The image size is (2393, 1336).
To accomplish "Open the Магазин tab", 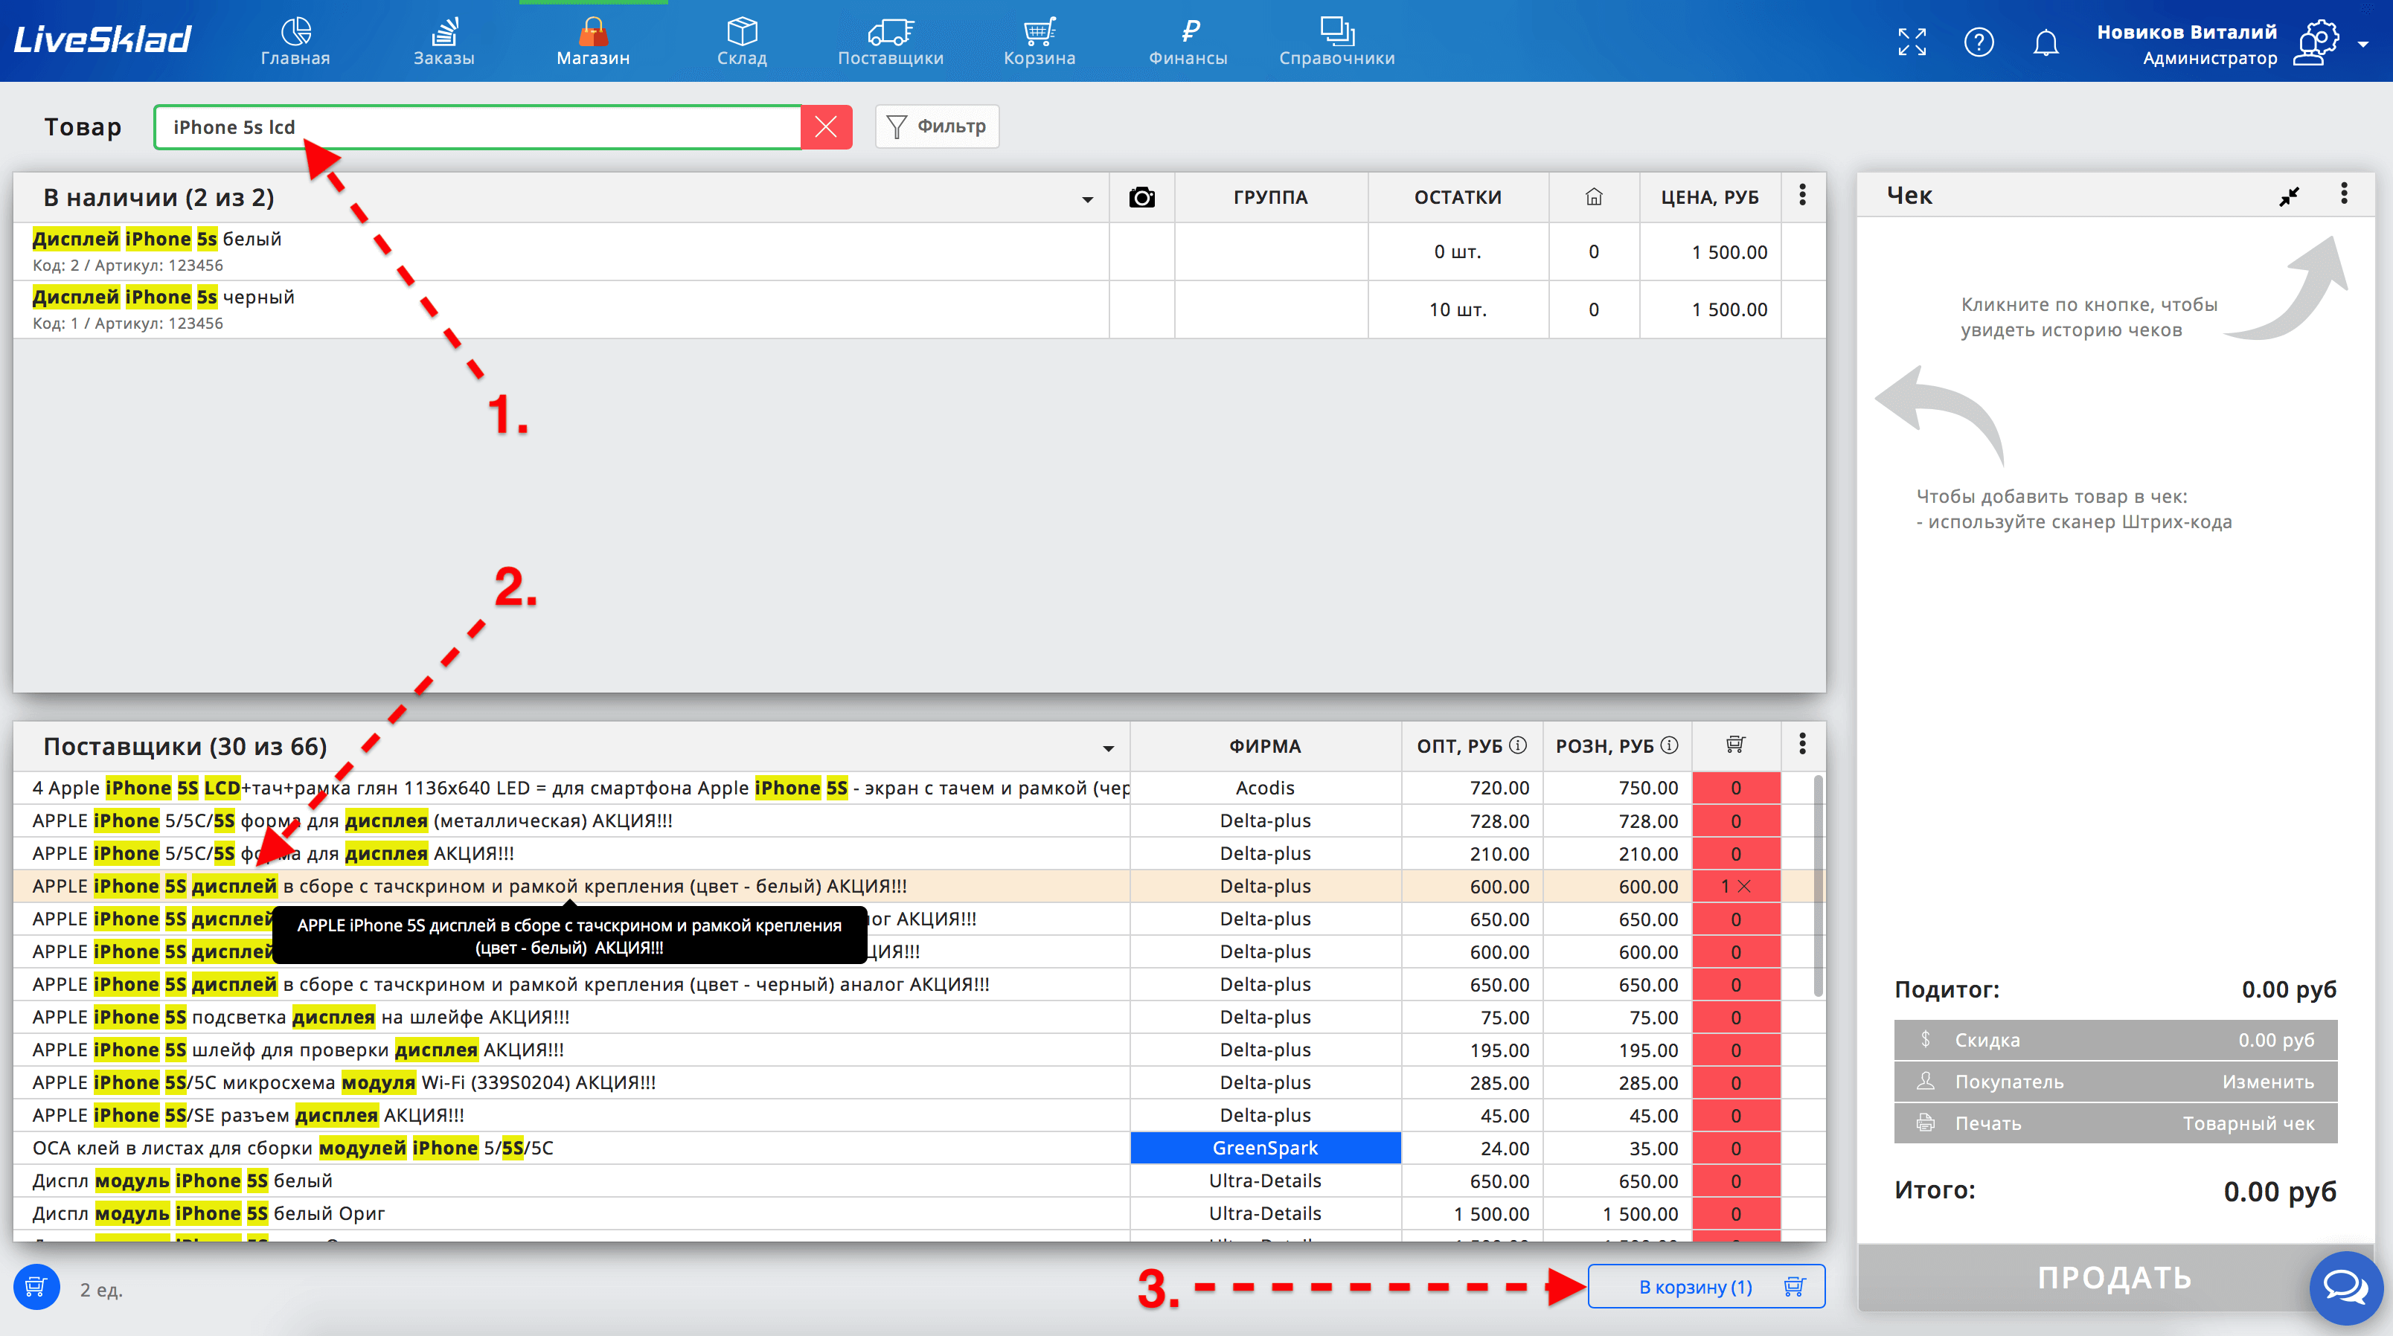I will point(593,42).
